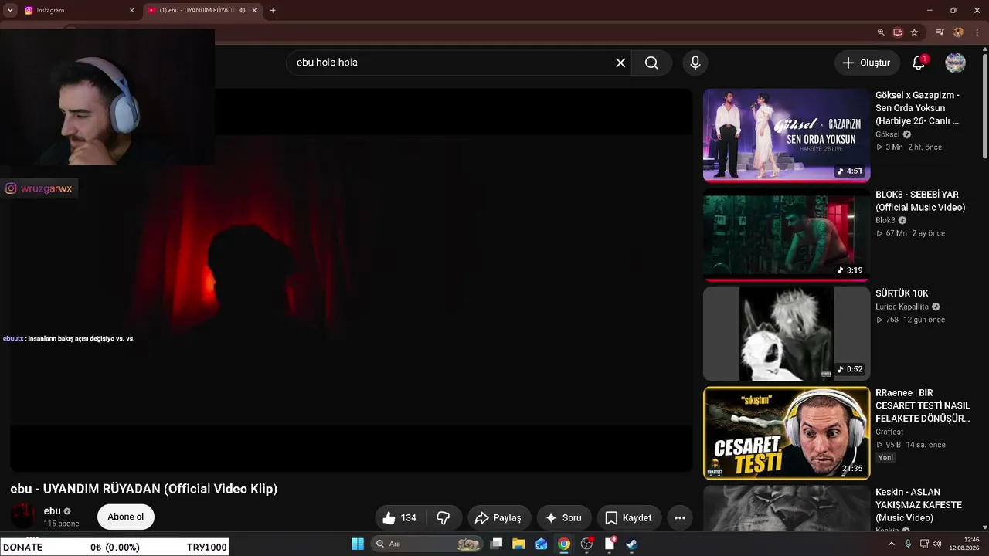Open the Windows Start menu

pos(358,544)
